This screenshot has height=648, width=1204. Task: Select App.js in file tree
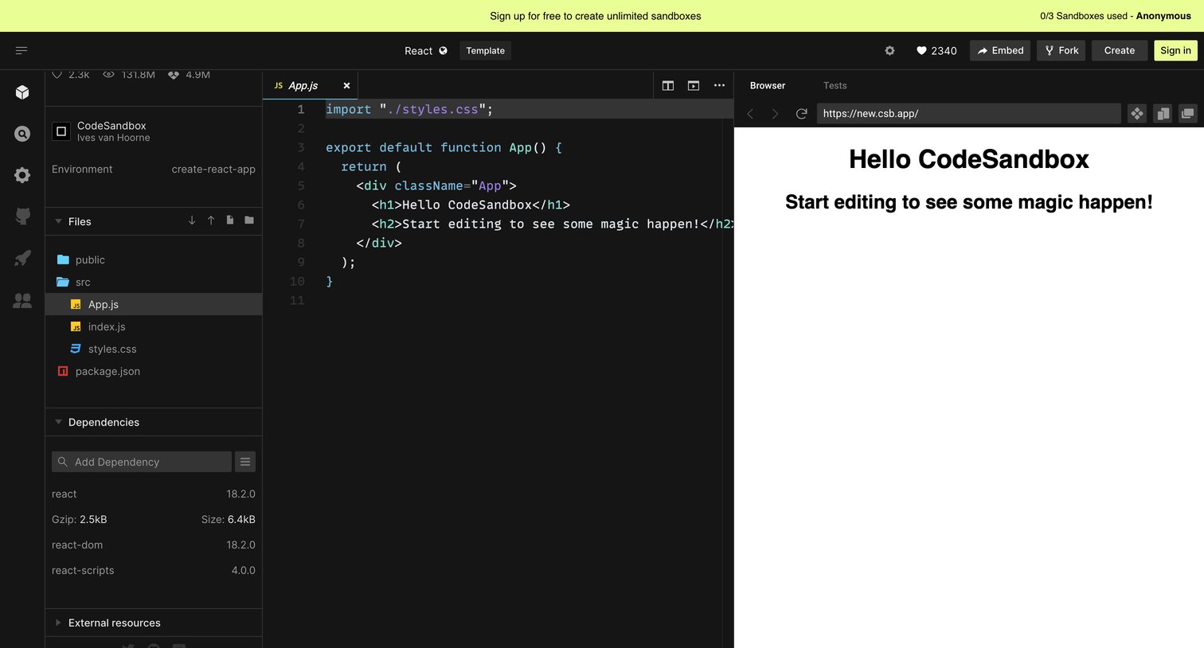(x=154, y=304)
